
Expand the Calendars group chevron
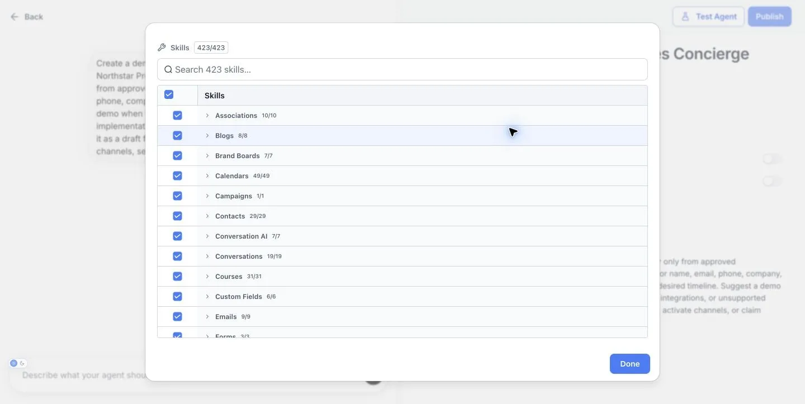coord(207,176)
